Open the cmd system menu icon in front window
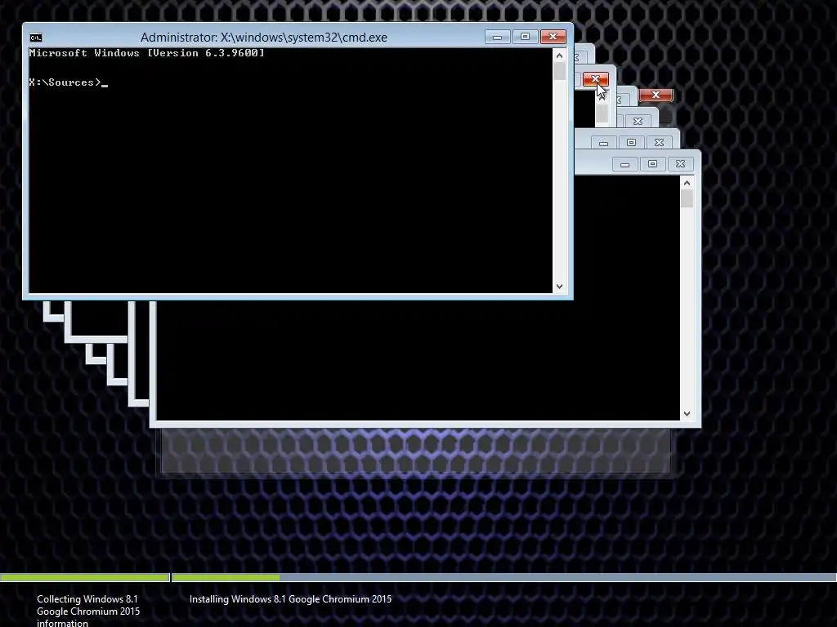Viewport: 837px width, 627px height. 36,38
